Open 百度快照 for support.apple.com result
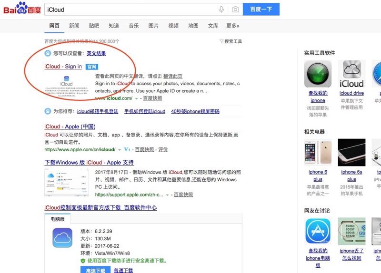 pyautogui.click(x=183, y=195)
